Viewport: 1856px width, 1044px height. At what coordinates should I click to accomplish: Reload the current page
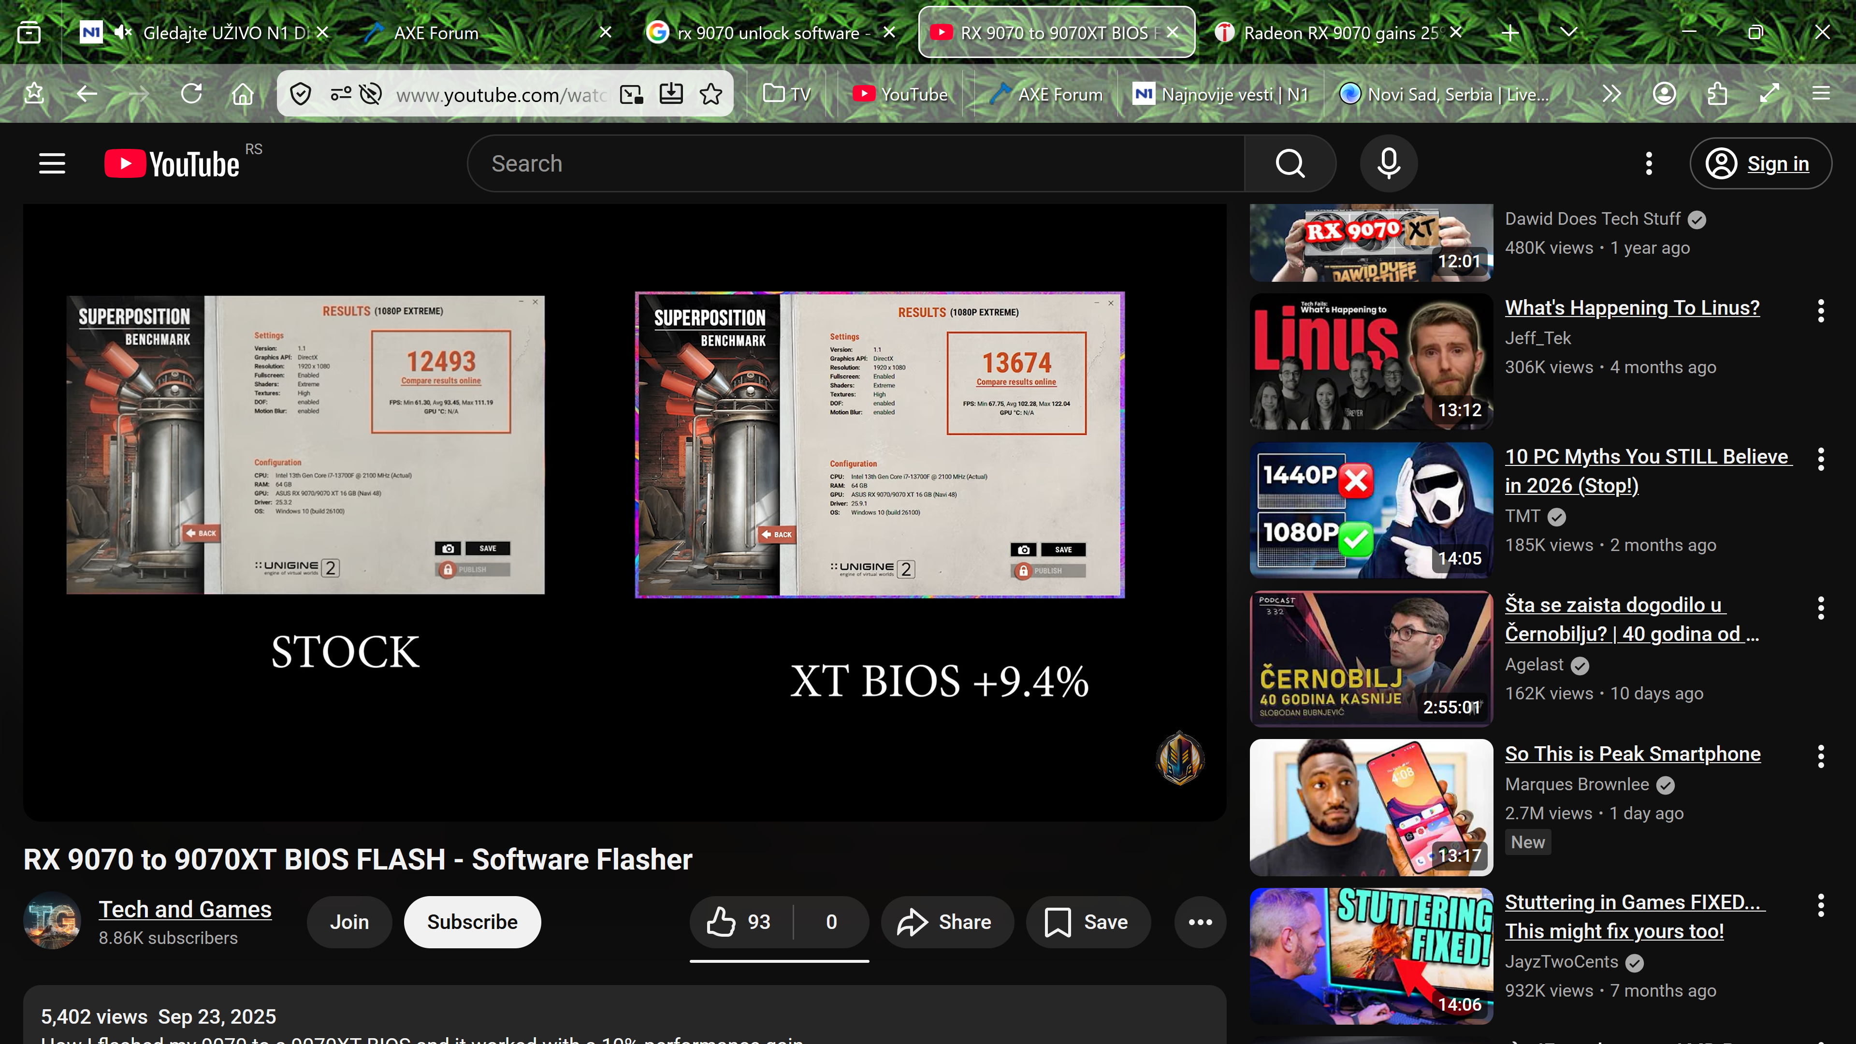[191, 94]
